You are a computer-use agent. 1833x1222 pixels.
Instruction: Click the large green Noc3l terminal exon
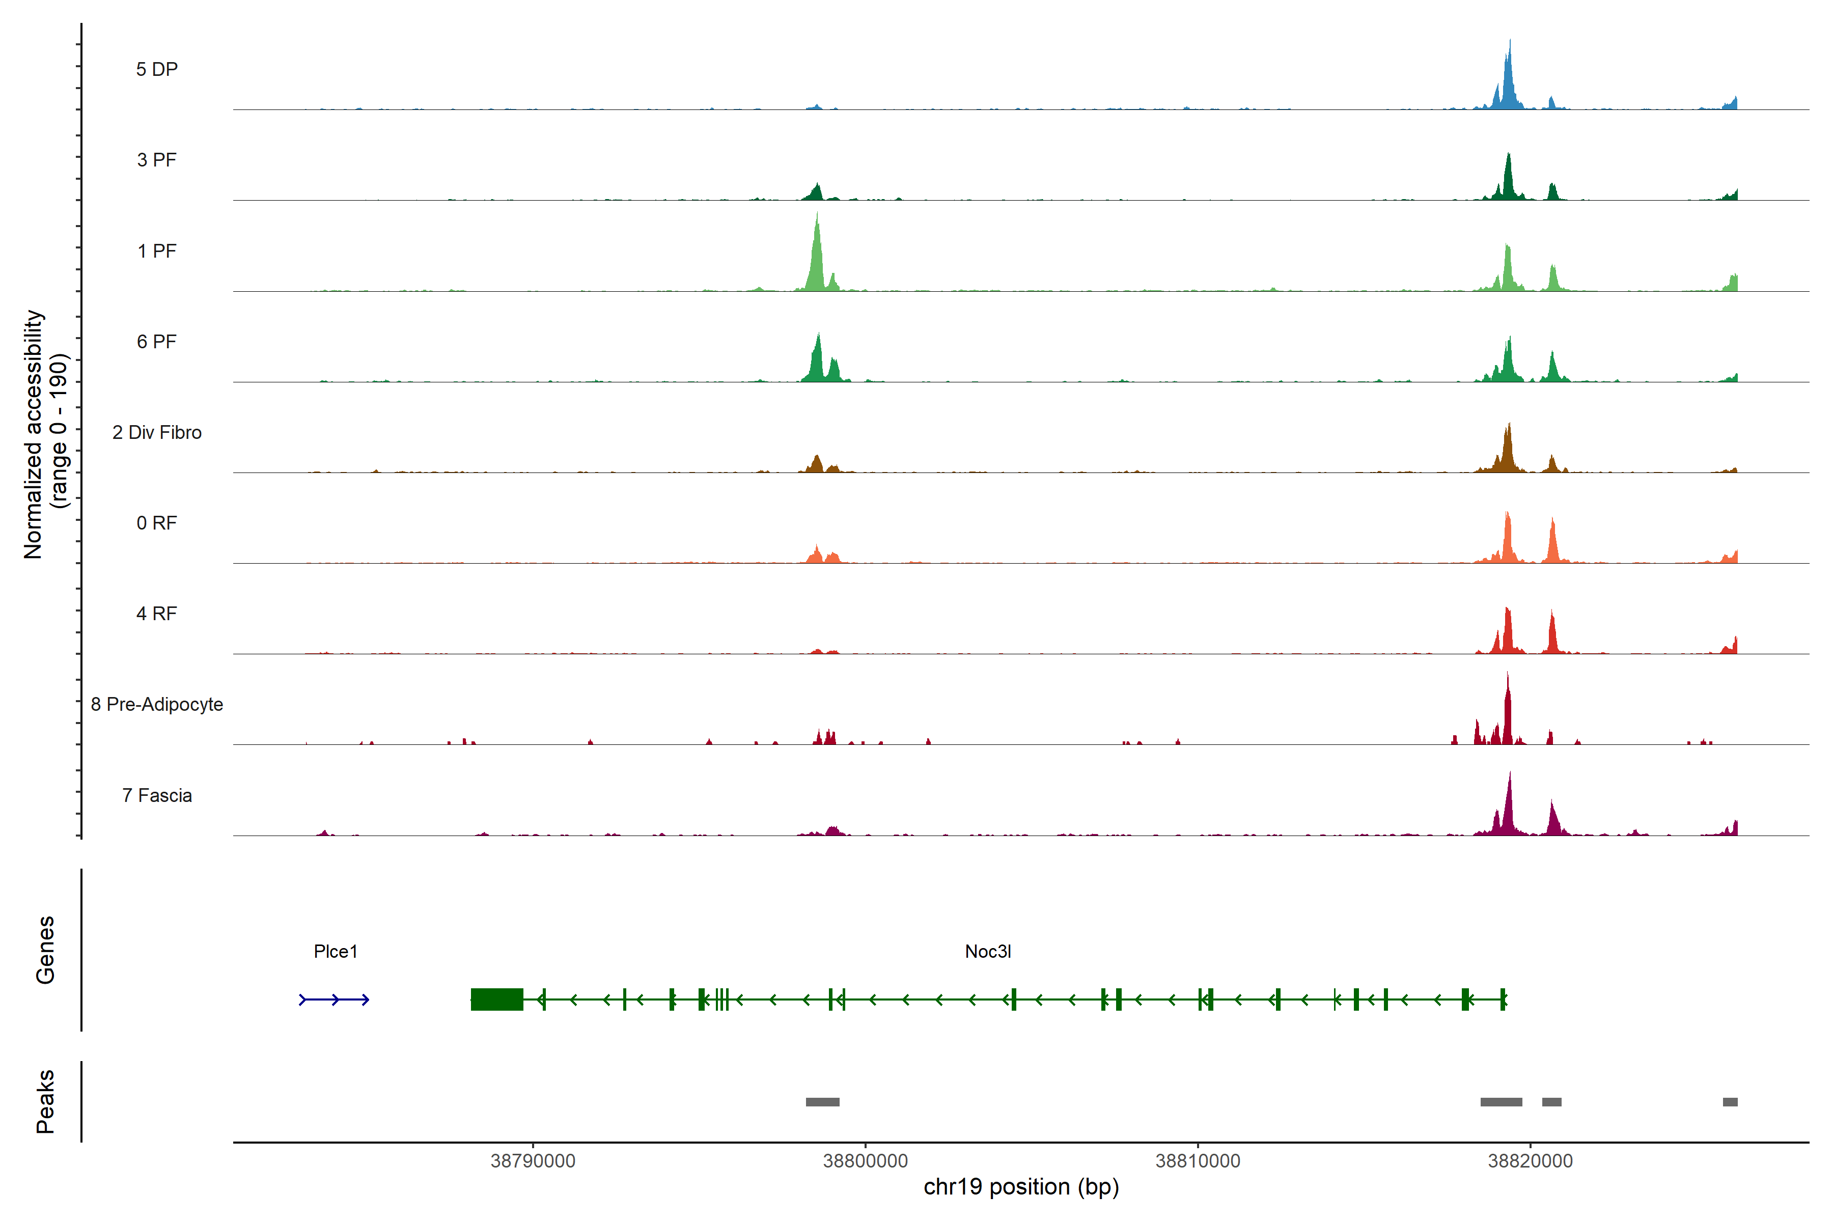pos(496,999)
